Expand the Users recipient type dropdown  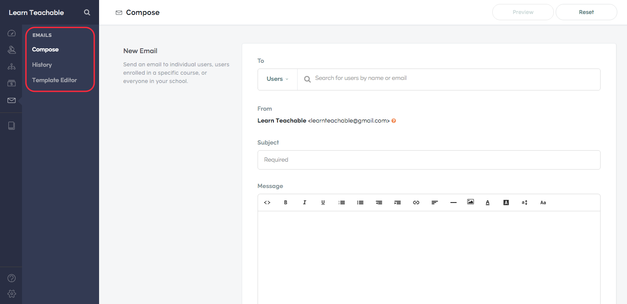[x=277, y=79]
